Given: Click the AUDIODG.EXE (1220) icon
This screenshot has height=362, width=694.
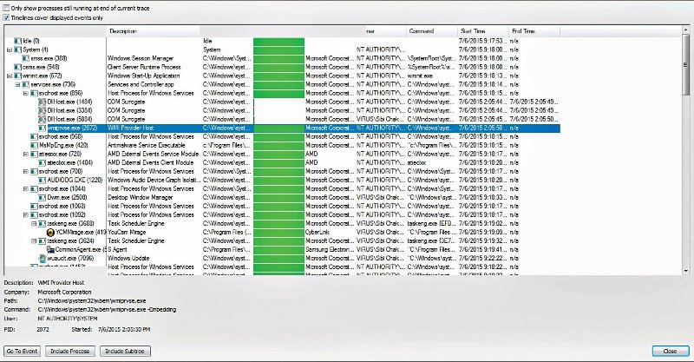Looking at the screenshot, I should point(42,180).
